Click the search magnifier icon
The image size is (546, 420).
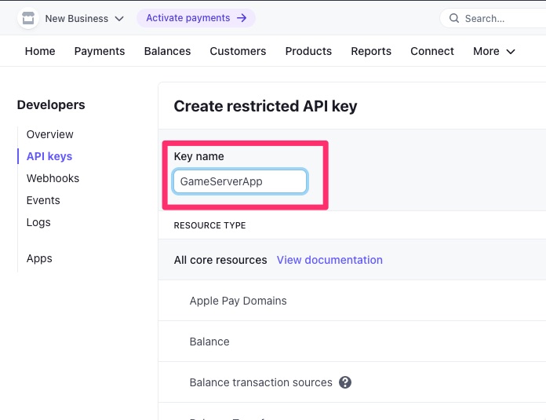453,18
